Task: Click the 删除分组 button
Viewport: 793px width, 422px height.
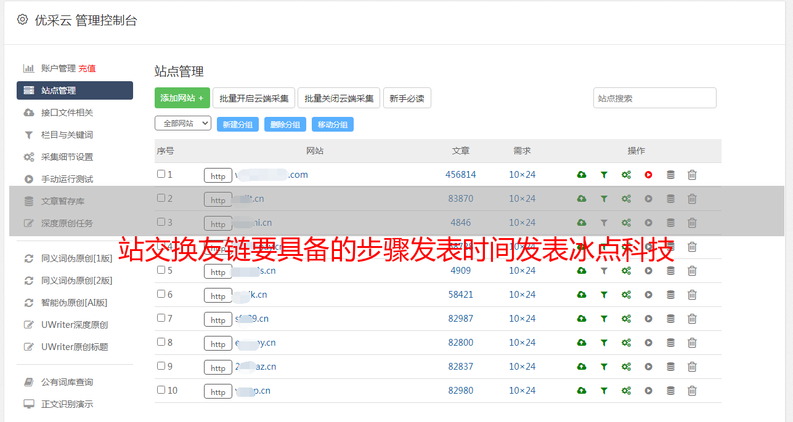Action: (x=285, y=124)
